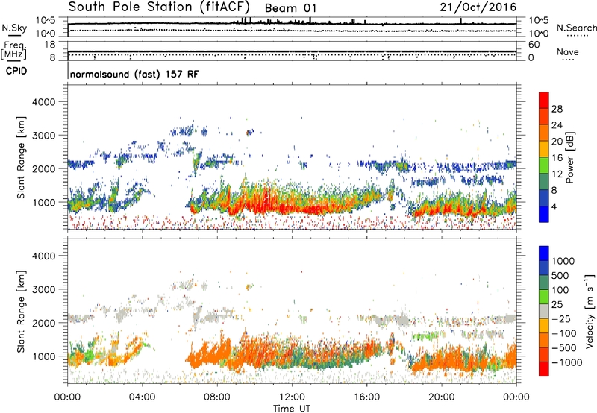597x413 pixels.
Task: Click the '4' tick on the Power scale
Action: pos(554,207)
